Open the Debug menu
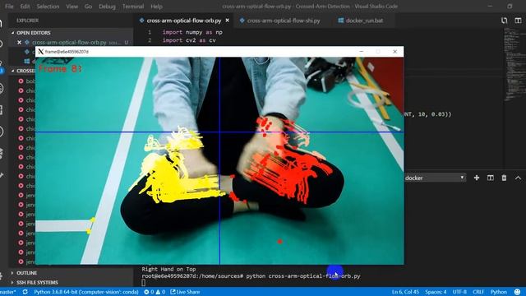This screenshot has height=296, width=526. pos(107,7)
